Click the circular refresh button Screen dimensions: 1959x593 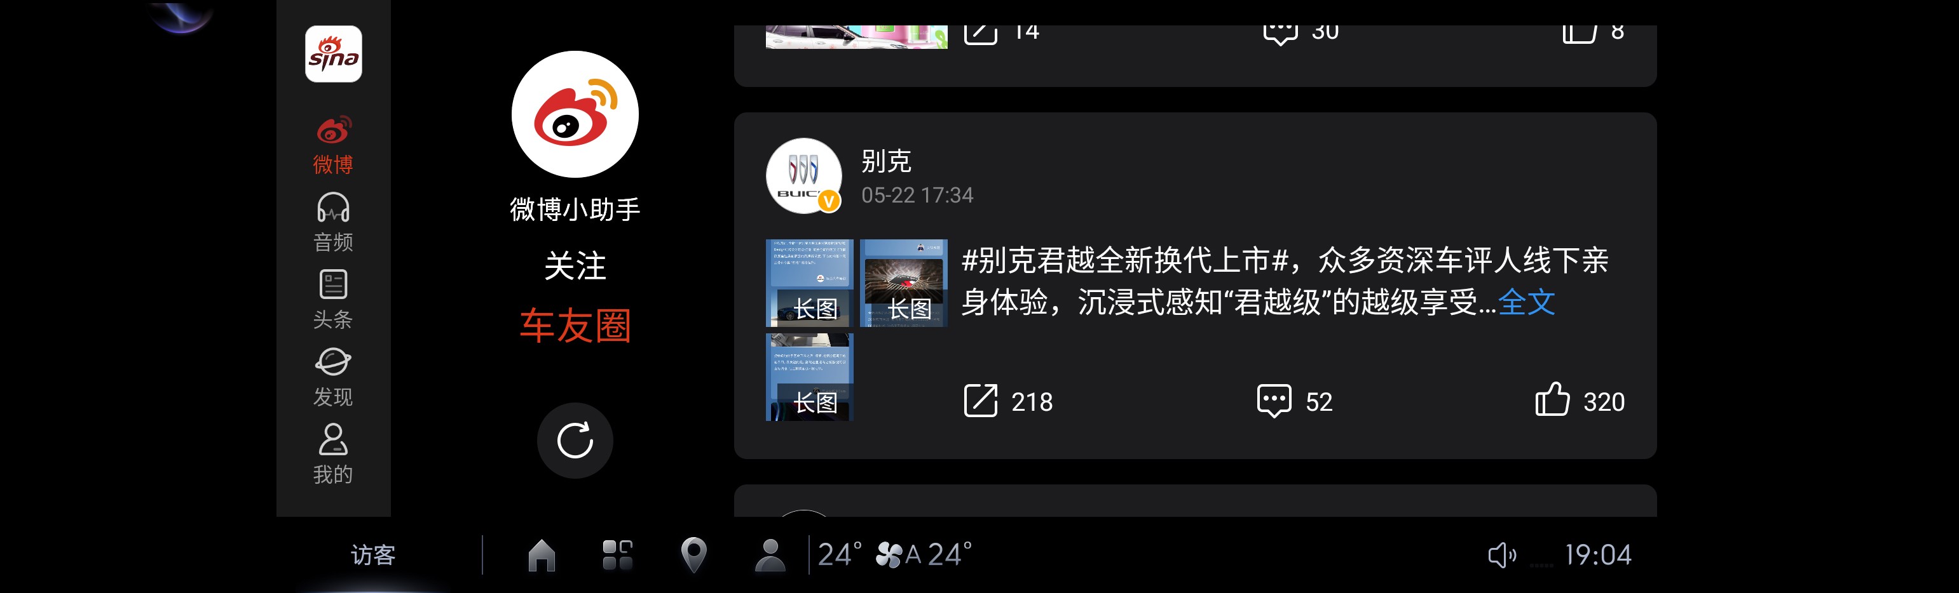(x=575, y=441)
